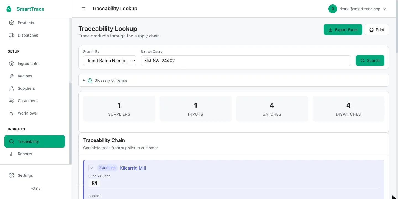Expand the Glossary of Terms section

(x=234, y=80)
